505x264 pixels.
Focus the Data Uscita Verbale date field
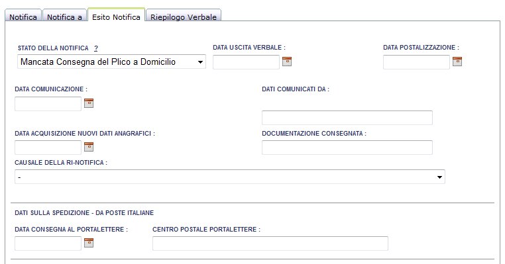click(x=246, y=62)
